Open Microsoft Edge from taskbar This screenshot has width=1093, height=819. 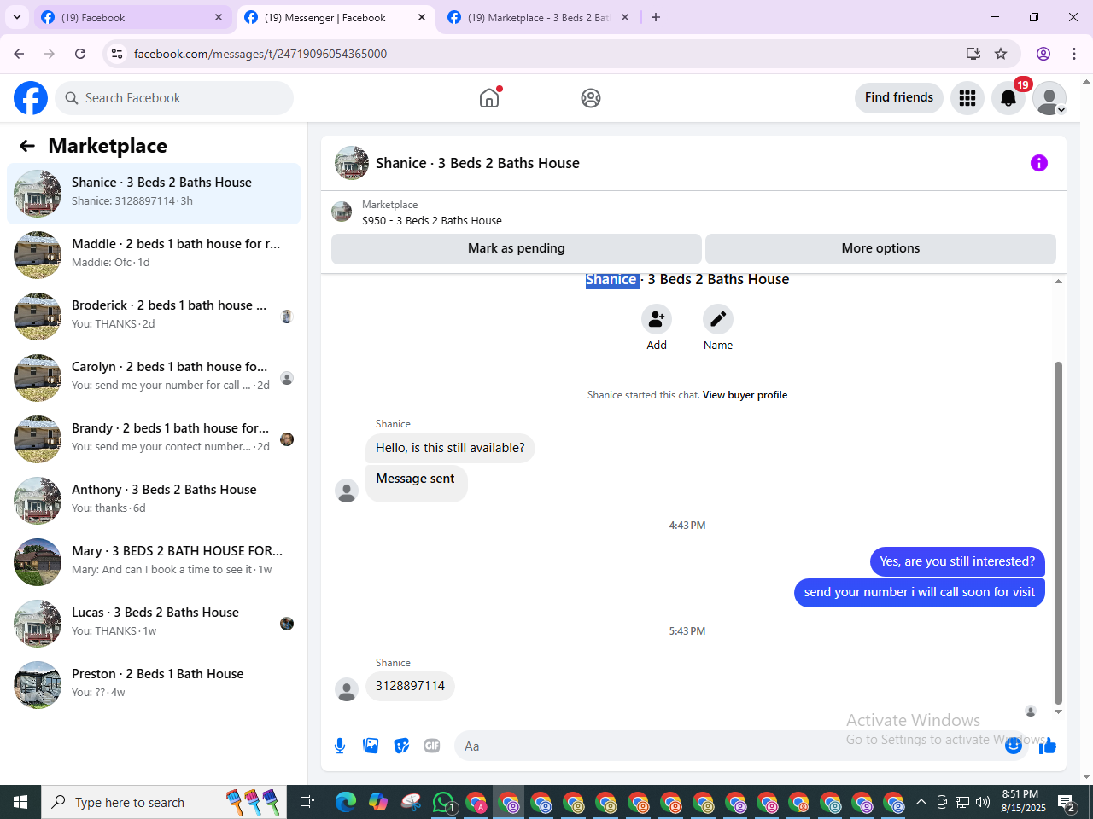pos(346,802)
